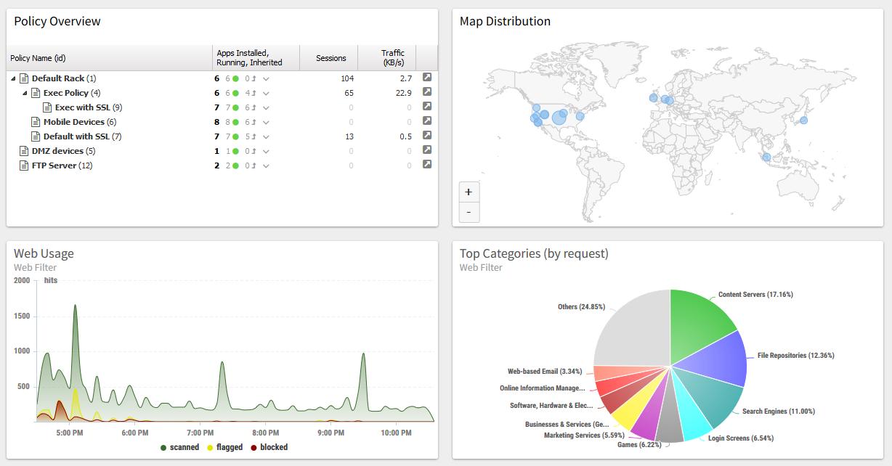Toggle blocked series in Web Usage legend
Image resolution: width=892 pixels, height=466 pixels.
click(x=269, y=447)
